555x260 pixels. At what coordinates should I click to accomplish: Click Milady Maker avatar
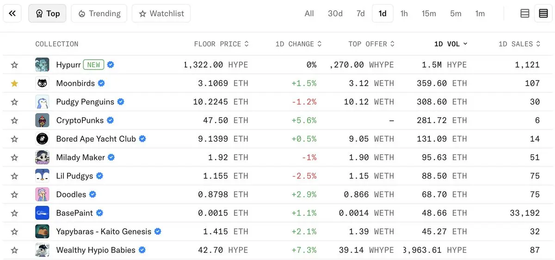click(x=42, y=157)
